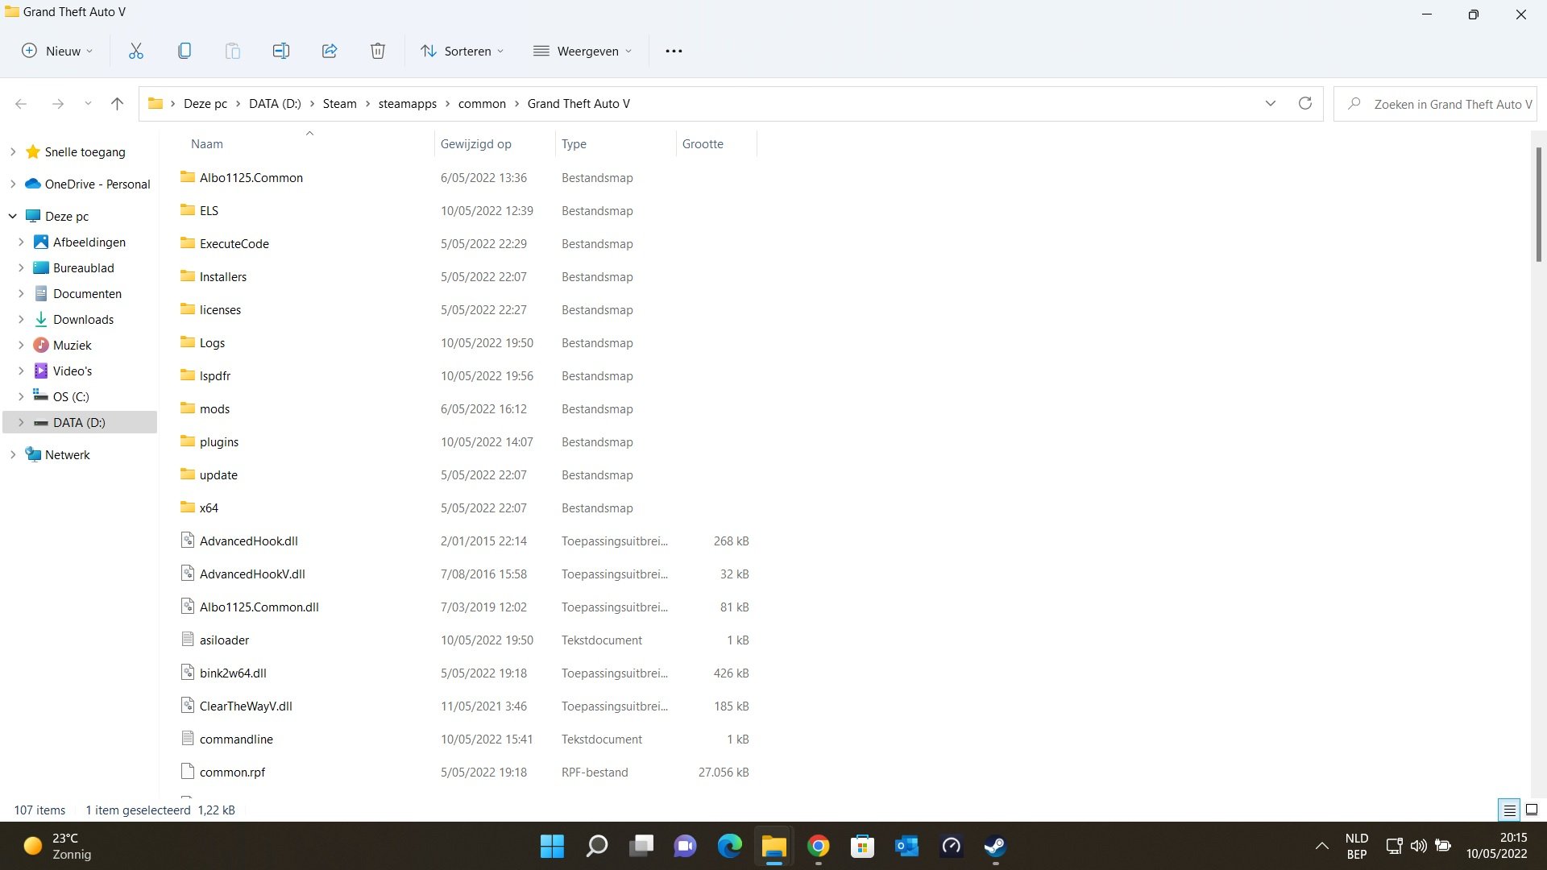Open Steam from the taskbar

[x=994, y=846]
